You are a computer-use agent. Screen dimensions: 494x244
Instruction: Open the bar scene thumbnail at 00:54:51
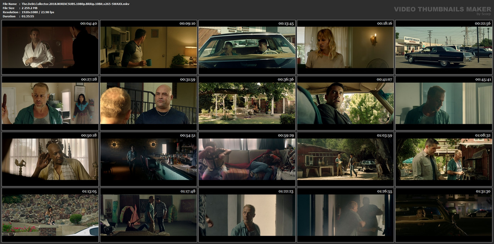coord(149,159)
